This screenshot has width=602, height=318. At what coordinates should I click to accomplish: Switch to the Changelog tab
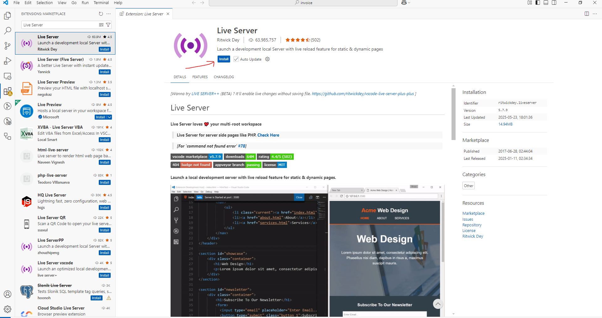click(x=224, y=77)
